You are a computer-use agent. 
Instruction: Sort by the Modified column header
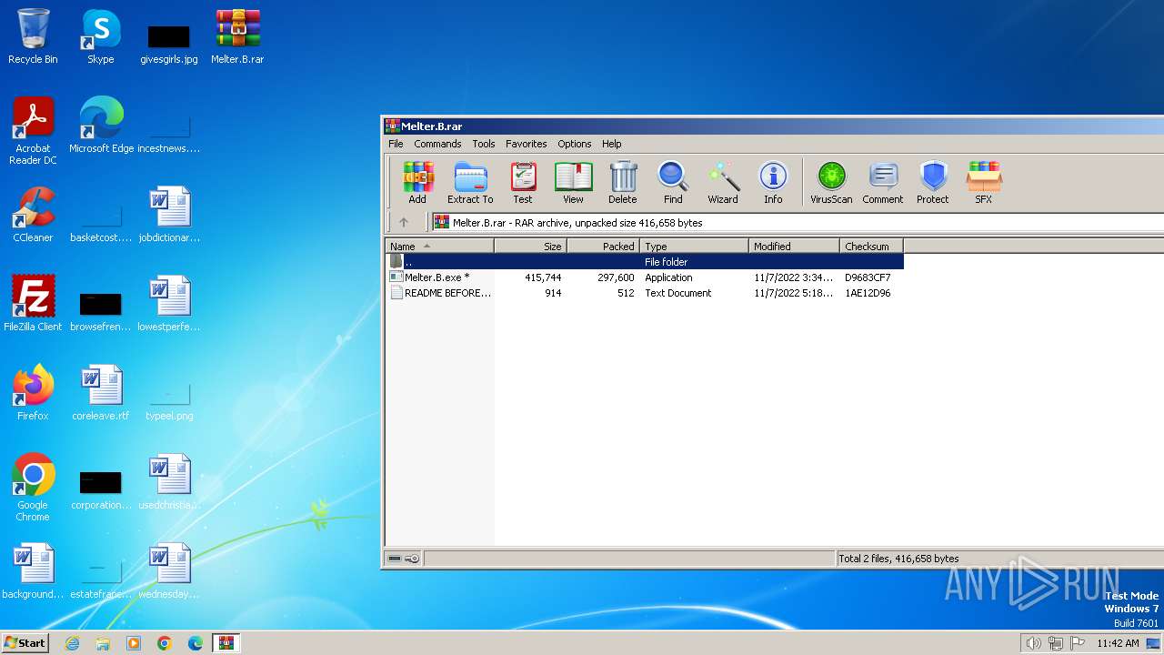[795, 247]
